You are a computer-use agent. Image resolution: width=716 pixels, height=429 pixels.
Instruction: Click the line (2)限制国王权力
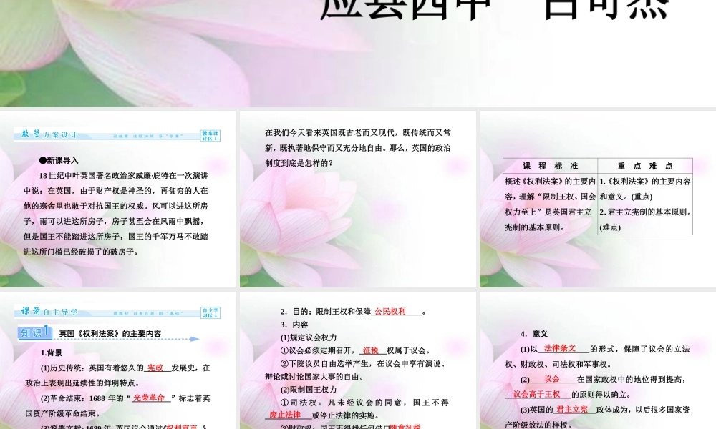308,390
